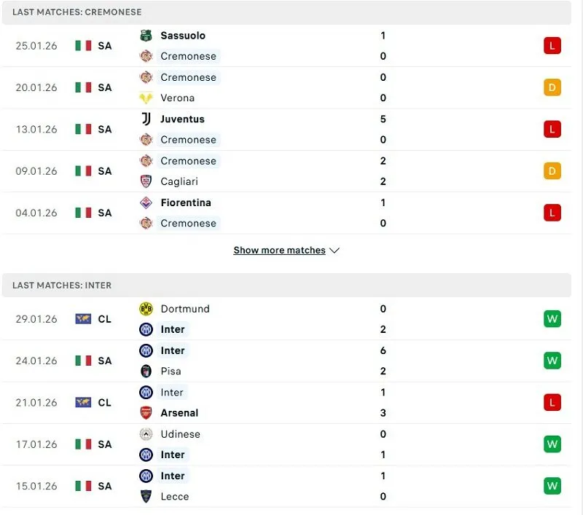Click the Arsenal club crest
Screen dimensions: 583x515
click(x=146, y=413)
